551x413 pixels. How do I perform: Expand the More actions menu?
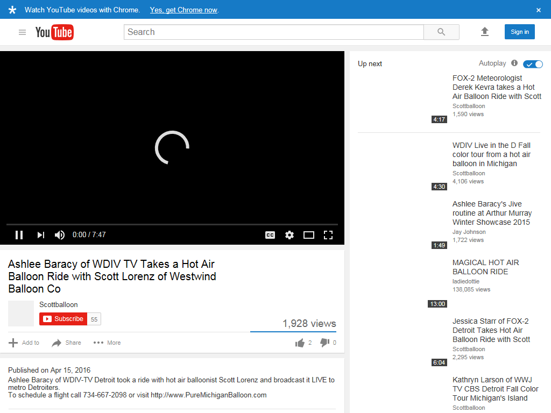coord(107,343)
